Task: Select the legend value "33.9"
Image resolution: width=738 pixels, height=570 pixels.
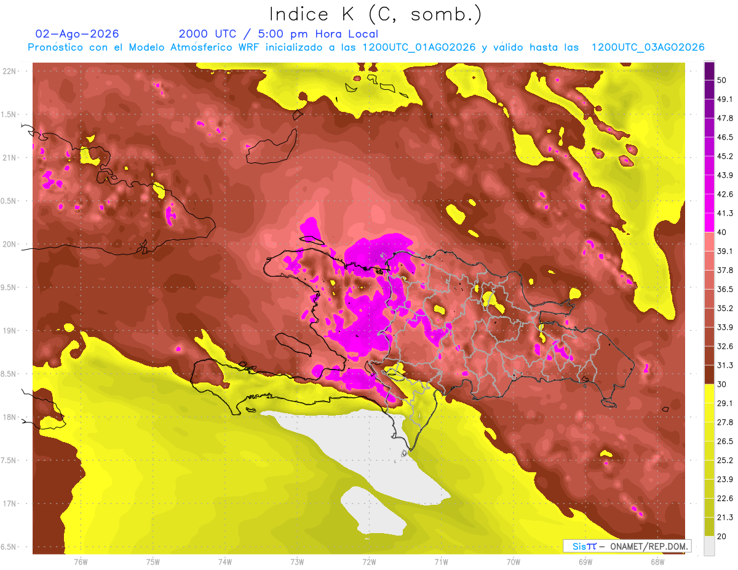Action: (725, 327)
